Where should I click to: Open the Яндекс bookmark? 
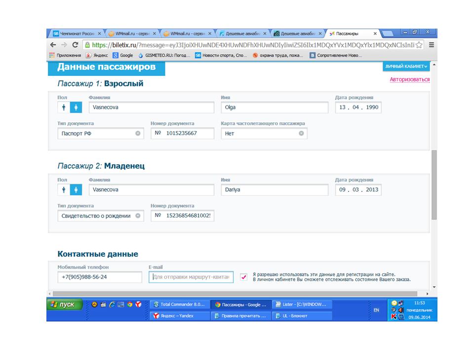pyautogui.click(x=97, y=55)
